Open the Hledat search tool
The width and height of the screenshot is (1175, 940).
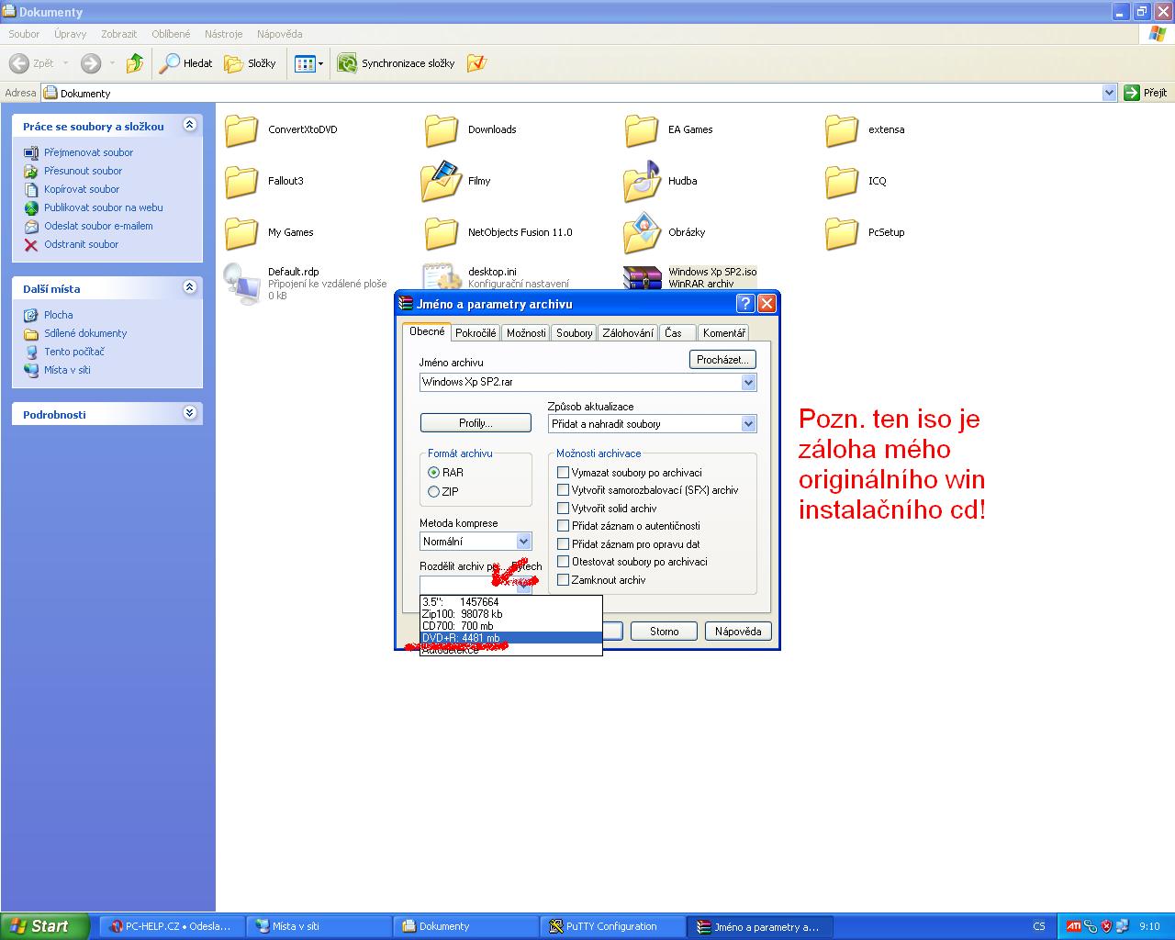[x=185, y=63]
